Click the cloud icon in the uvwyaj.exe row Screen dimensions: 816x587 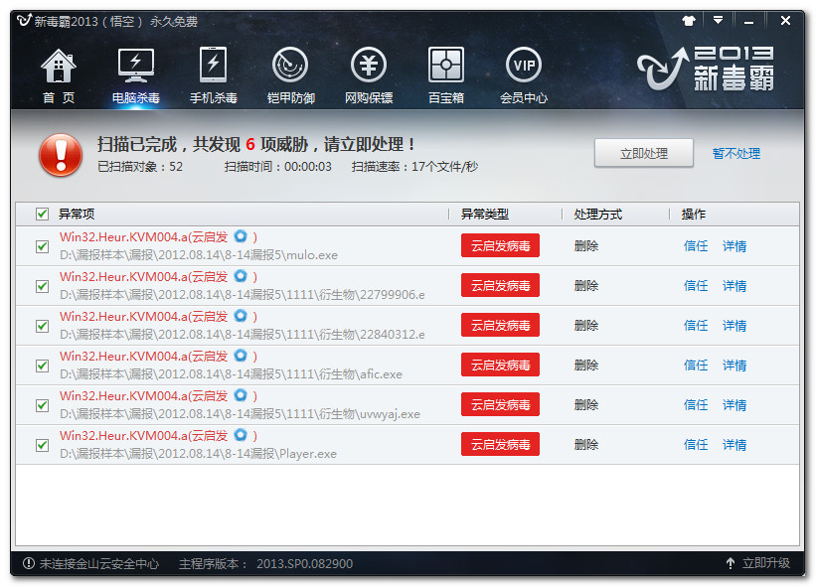pyautogui.click(x=241, y=395)
